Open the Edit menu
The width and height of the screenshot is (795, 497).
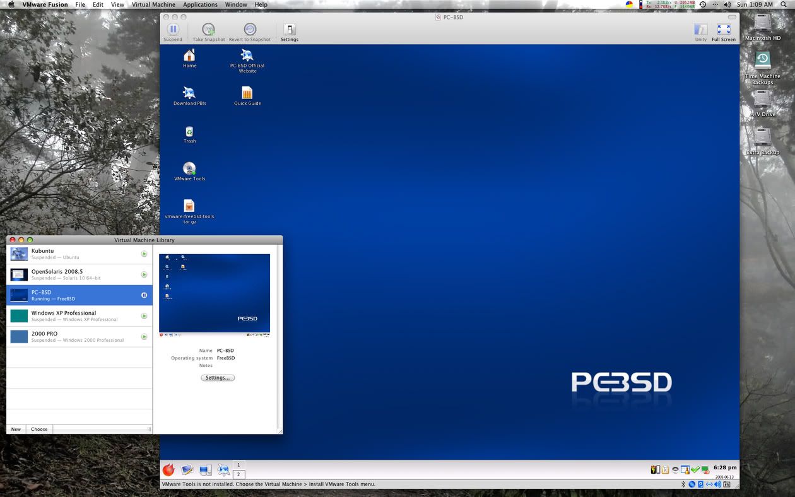click(98, 4)
